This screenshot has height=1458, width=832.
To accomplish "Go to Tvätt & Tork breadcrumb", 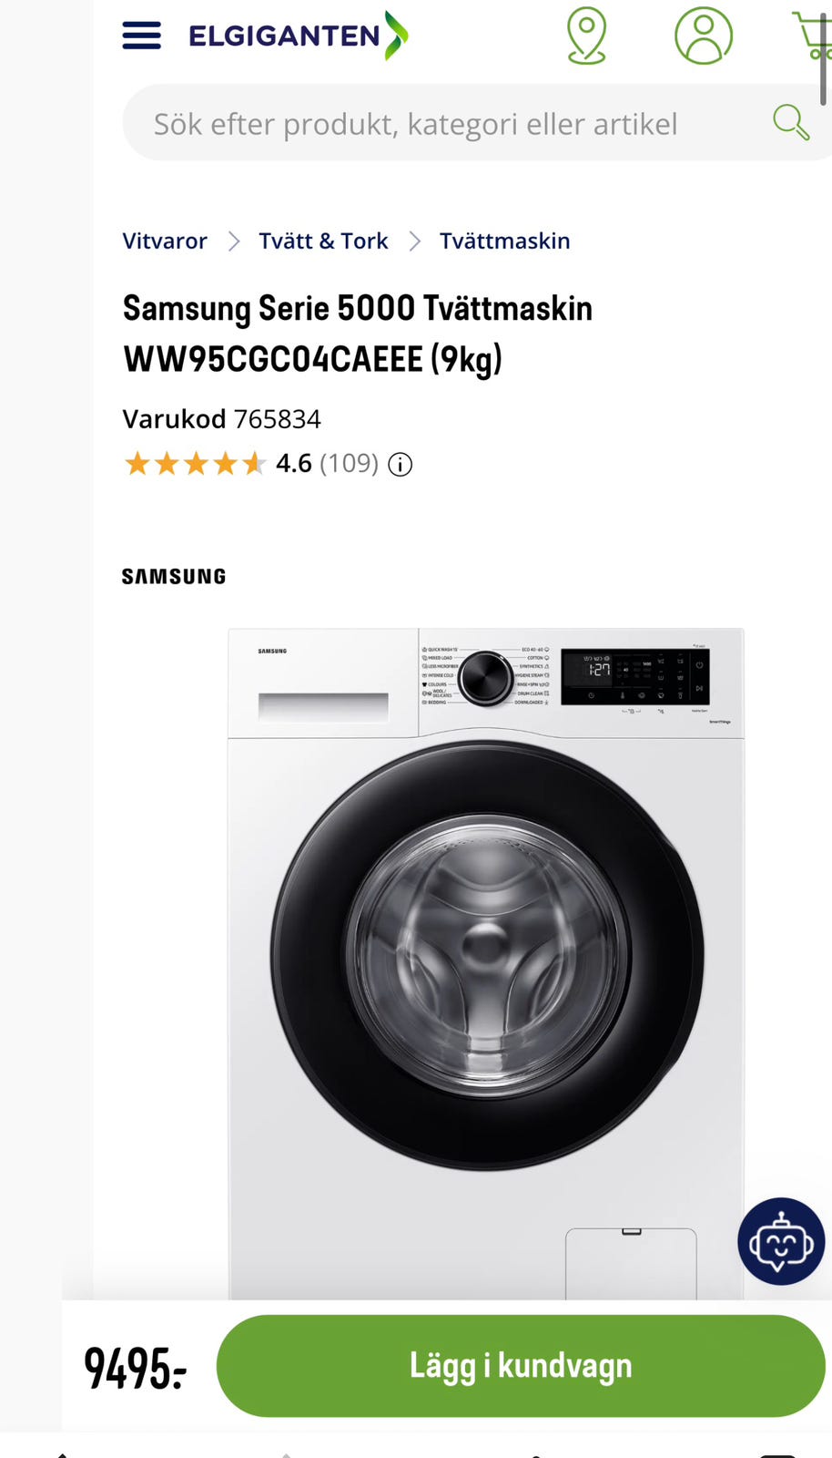I will pyautogui.click(x=323, y=241).
